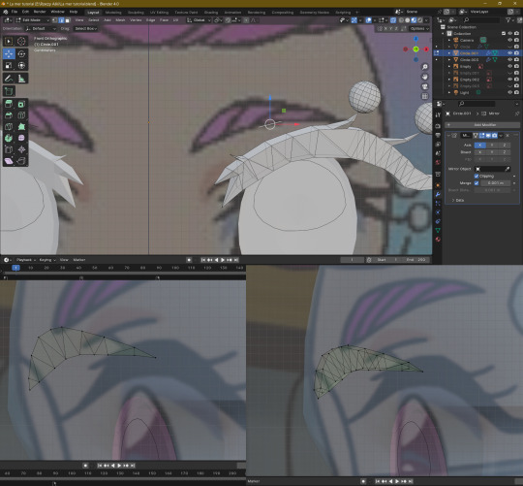The height and width of the screenshot is (486, 523).
Task: Select the Add Cube tool
Action: [x=9, y=91]
